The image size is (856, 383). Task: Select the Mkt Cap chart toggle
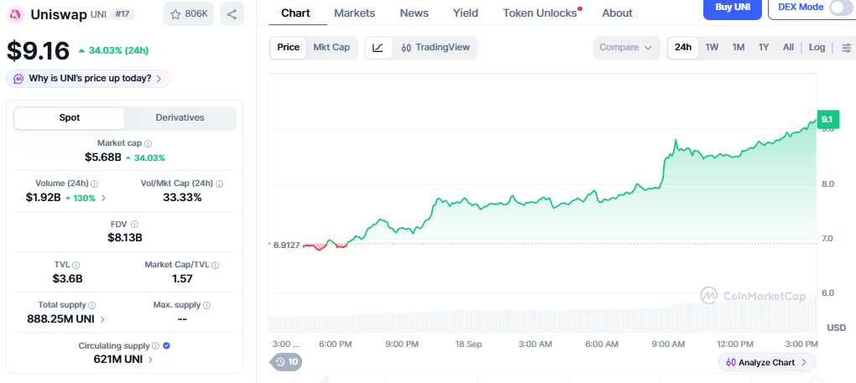coord(331,48)
